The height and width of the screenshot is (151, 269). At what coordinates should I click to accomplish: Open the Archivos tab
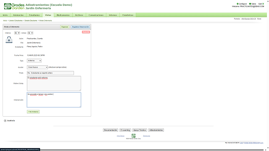click(x=79, y=15)
